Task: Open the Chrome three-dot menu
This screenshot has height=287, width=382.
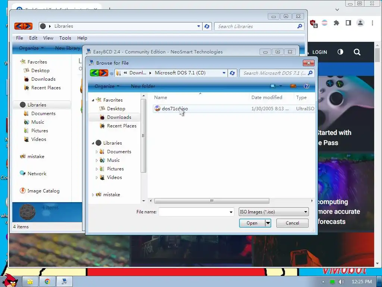Action: coord(372,23)
